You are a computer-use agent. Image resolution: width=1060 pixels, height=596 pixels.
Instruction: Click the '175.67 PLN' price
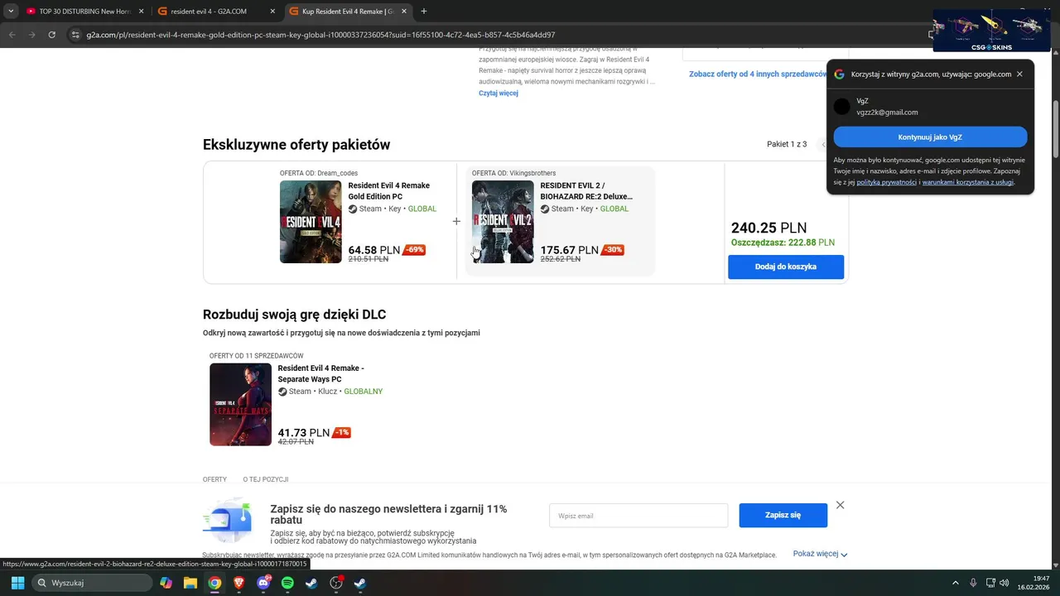click(570, 250)
